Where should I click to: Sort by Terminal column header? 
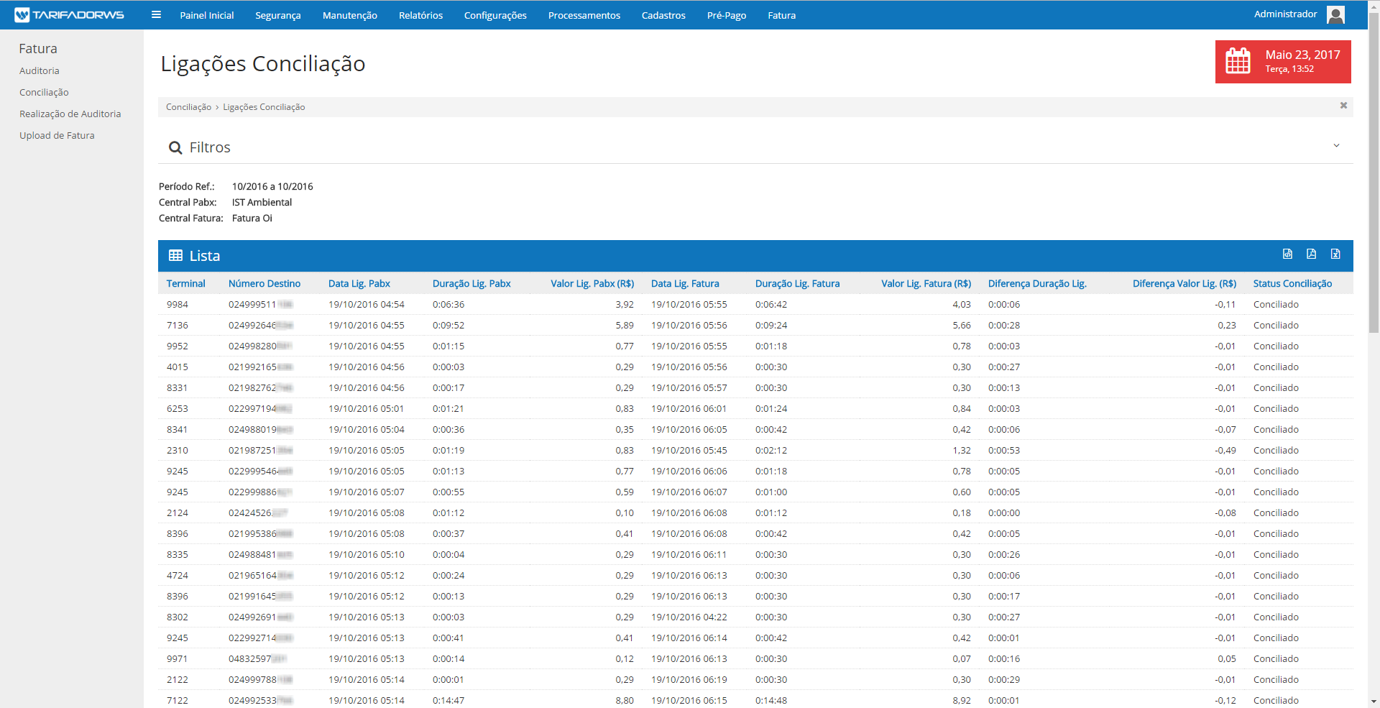(x=185, y=283)
